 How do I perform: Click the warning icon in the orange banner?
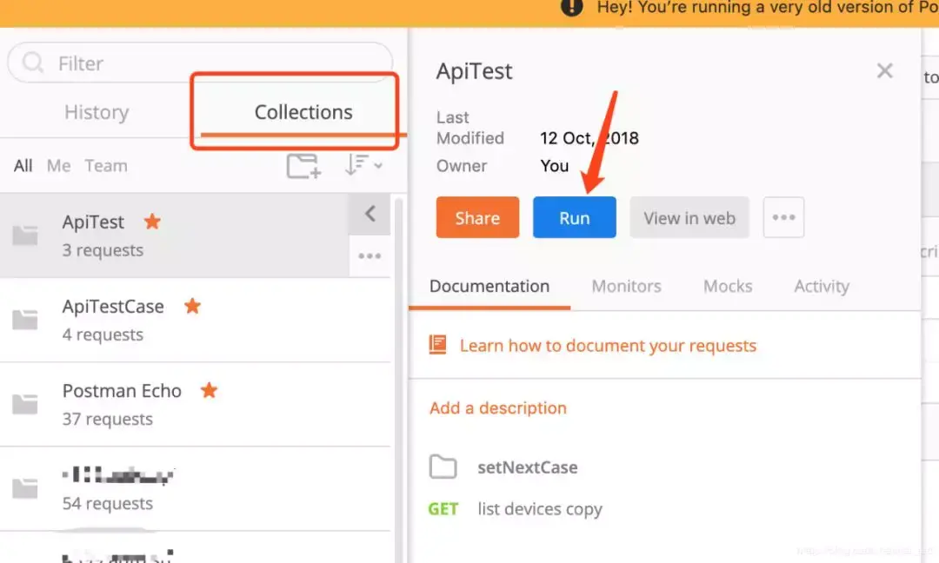coord(571,7)
